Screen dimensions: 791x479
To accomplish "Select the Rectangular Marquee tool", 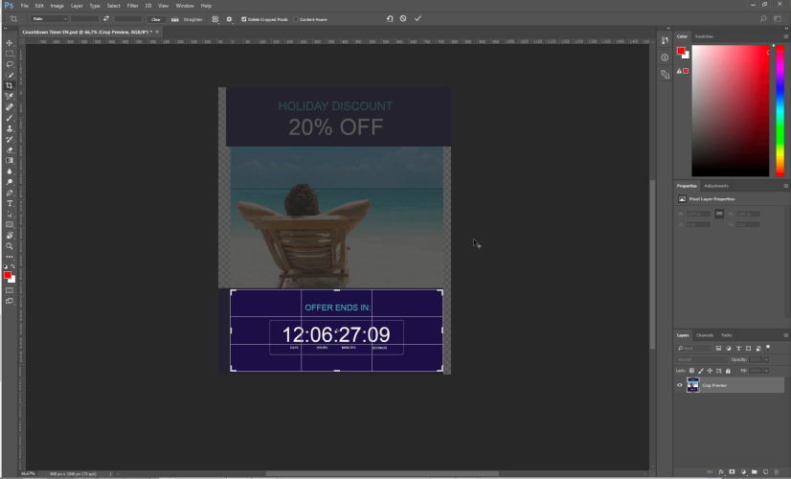I will (x=10, y=54).
